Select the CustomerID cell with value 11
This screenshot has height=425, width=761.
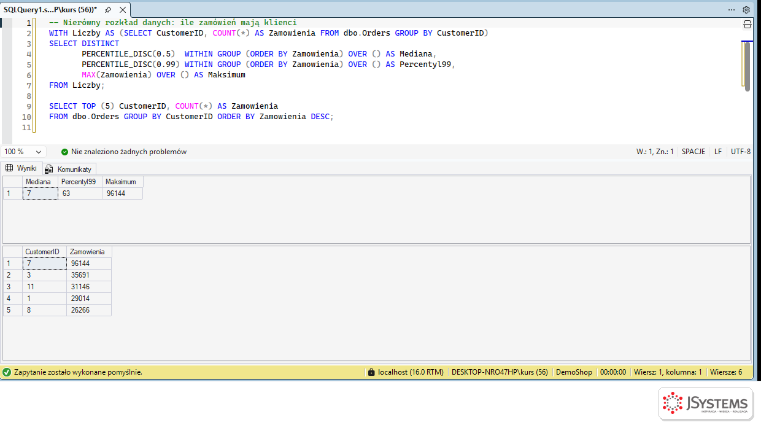pos(44,287)
